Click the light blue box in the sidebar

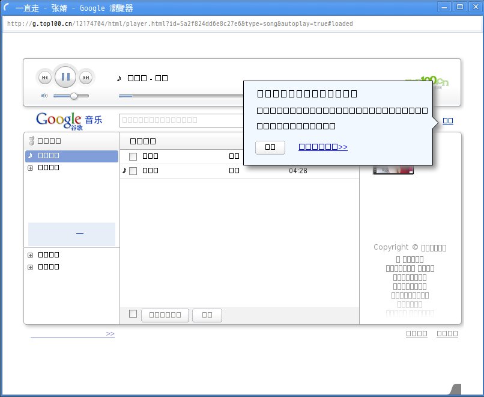pyautogui.click(x=71, y=234)
